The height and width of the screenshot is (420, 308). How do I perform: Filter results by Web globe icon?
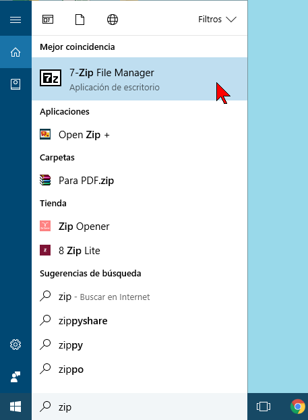[x=113, y=20]
